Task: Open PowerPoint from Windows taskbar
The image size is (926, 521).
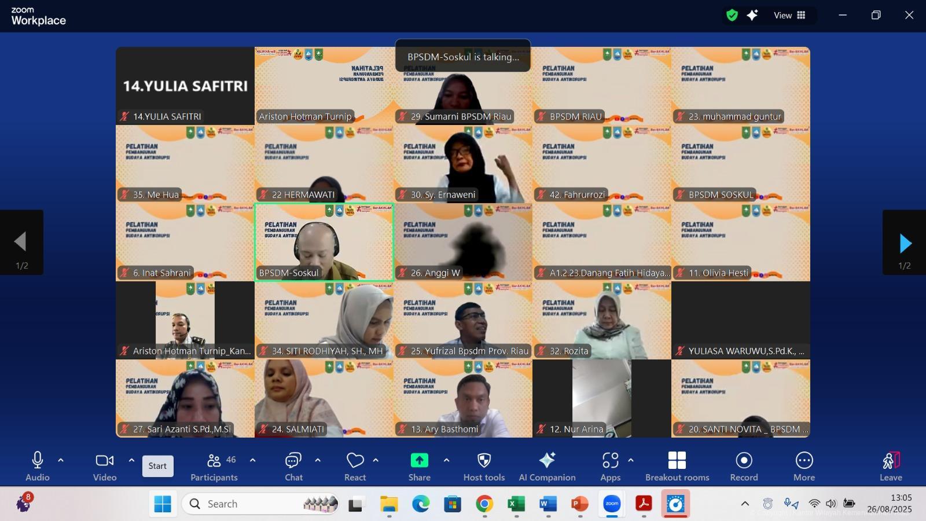Action: (x=579, y=504)
